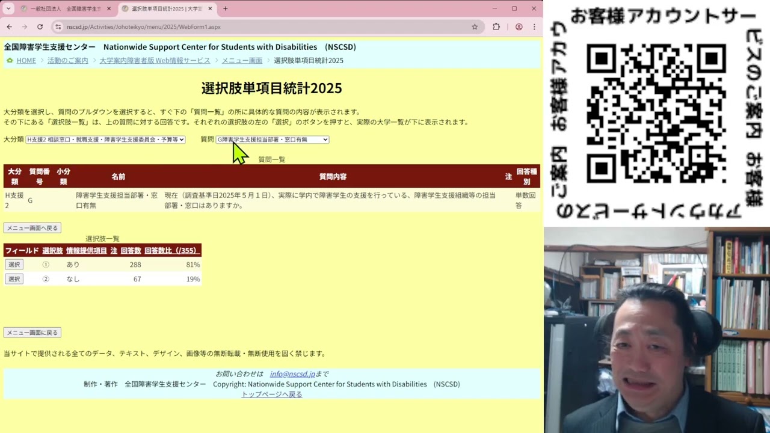Click the green HOME breadcrumb icon

(x=10, y=61)
